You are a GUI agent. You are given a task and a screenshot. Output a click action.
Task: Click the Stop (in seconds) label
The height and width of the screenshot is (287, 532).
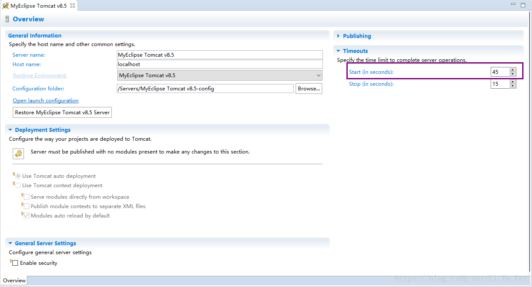pyautogui.click(x=371, y=84)
